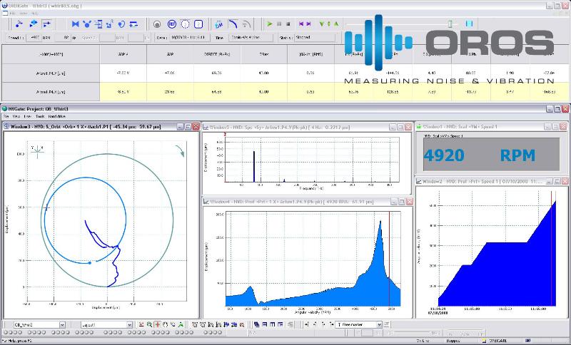Click the grey record circle icon
The width and height of the screenshot is (571, 345).
[157, 24]
